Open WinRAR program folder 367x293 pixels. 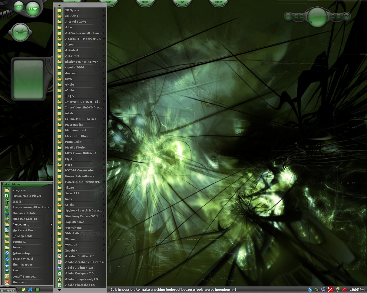coord(81,245)
